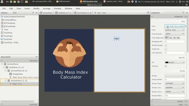Open the Modify menu
Image resolution: width=189 pixels, height=106 pixels.
tap(36, 9)
